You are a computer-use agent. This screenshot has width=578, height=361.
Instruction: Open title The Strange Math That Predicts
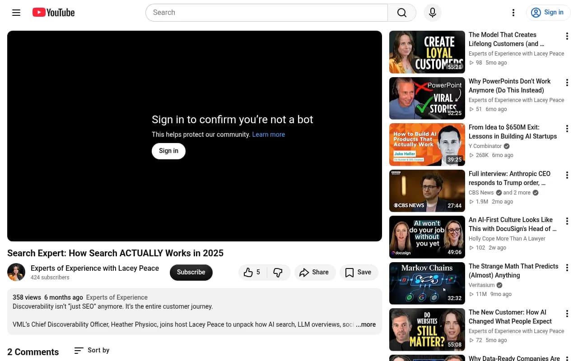(x=513, y=271)
